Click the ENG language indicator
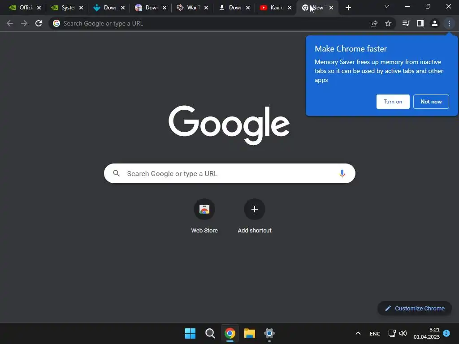This screenshot has width=459, height=344. point(375,333)
